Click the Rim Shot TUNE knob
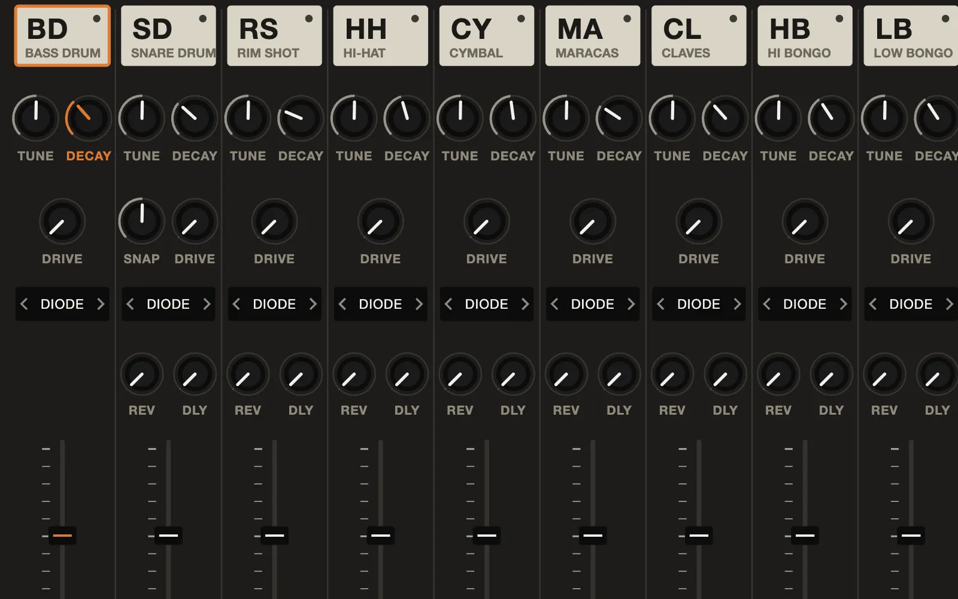The image size is (958, 599). pyautogui.click(x=248, y=118)
